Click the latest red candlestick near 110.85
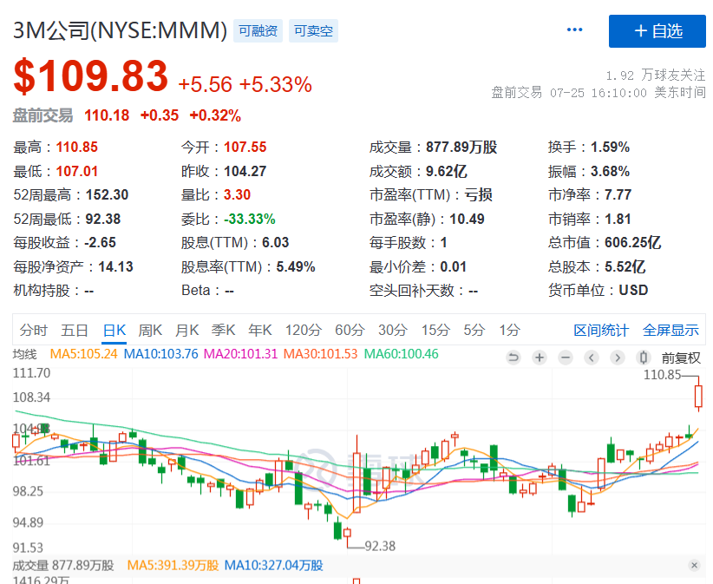This screenshot has height=584, width=713. 699,396
